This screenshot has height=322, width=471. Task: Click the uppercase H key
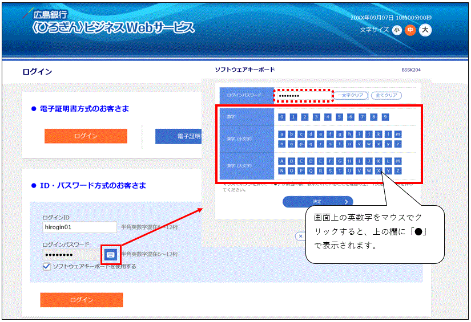(349, 161)
